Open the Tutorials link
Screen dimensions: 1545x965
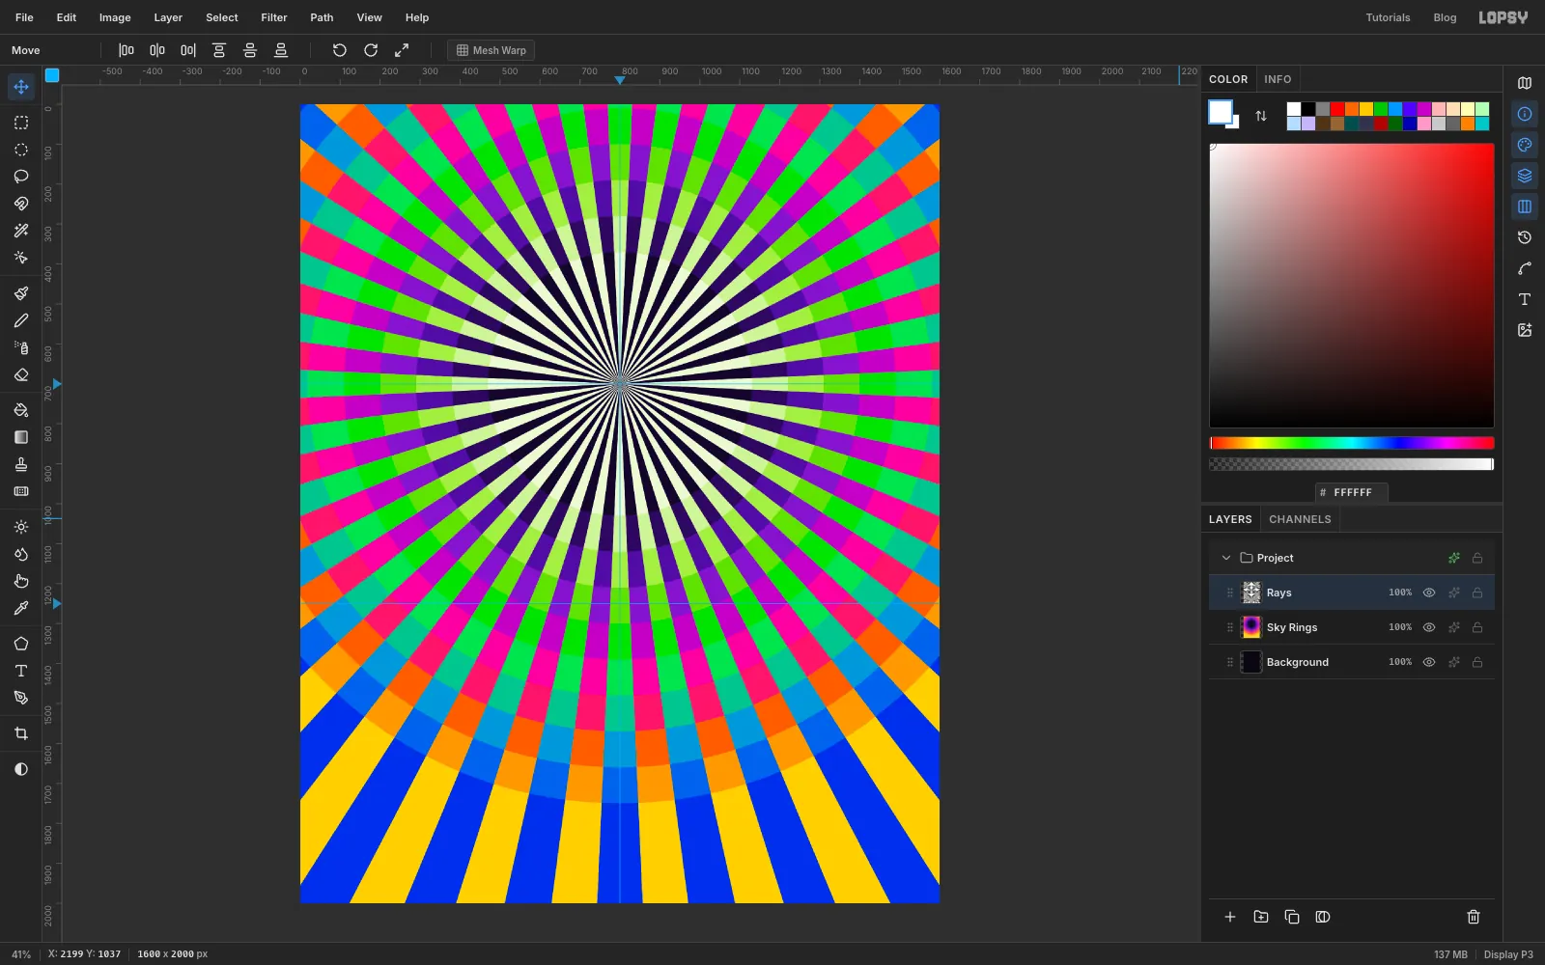[1388, 17]
